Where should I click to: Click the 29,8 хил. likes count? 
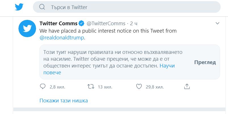(x=155, y=87)
